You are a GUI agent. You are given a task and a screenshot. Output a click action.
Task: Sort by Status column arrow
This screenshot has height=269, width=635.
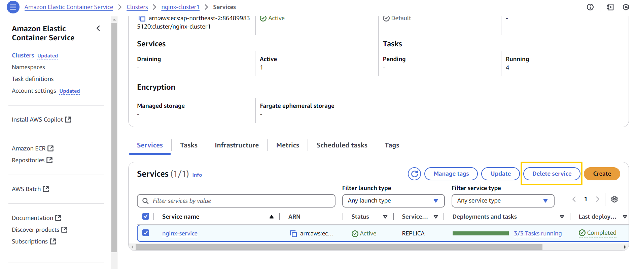(x=385, y=217)
